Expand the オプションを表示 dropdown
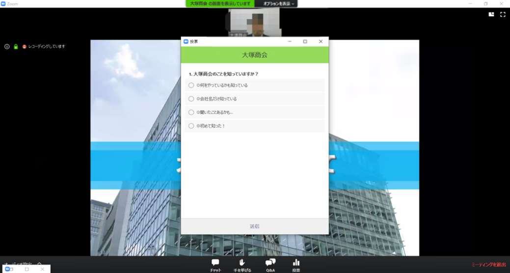The height and width of the screenshot is (273, 510). [278, 4]
